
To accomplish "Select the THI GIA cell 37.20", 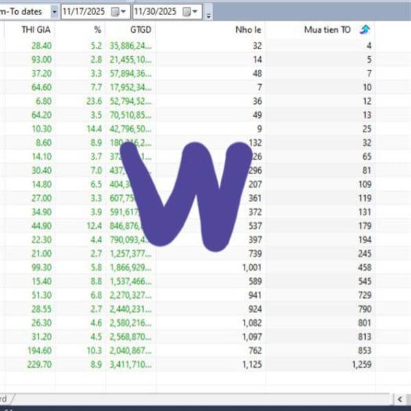I will (x=41, y=74).
